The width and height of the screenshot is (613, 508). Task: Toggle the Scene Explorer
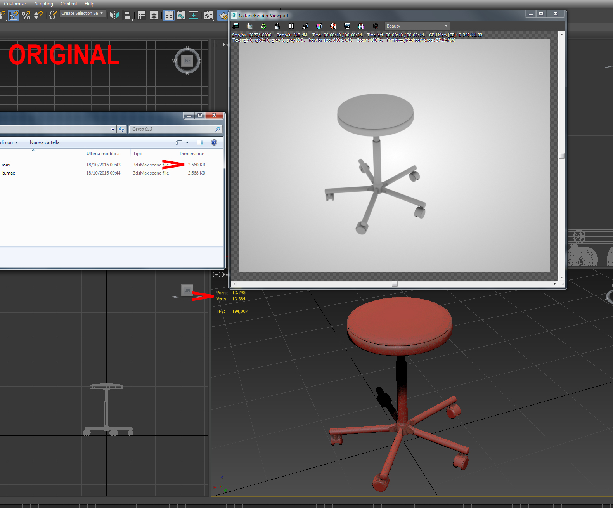[142, 15]
